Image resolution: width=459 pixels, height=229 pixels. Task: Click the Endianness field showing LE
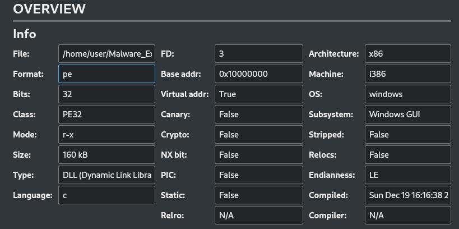click(407, 175)
